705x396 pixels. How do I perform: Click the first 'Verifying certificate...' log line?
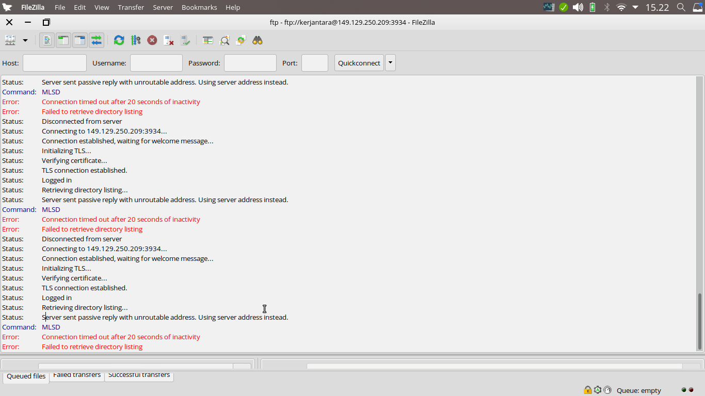pyautogui.click(x=74, y=160)
